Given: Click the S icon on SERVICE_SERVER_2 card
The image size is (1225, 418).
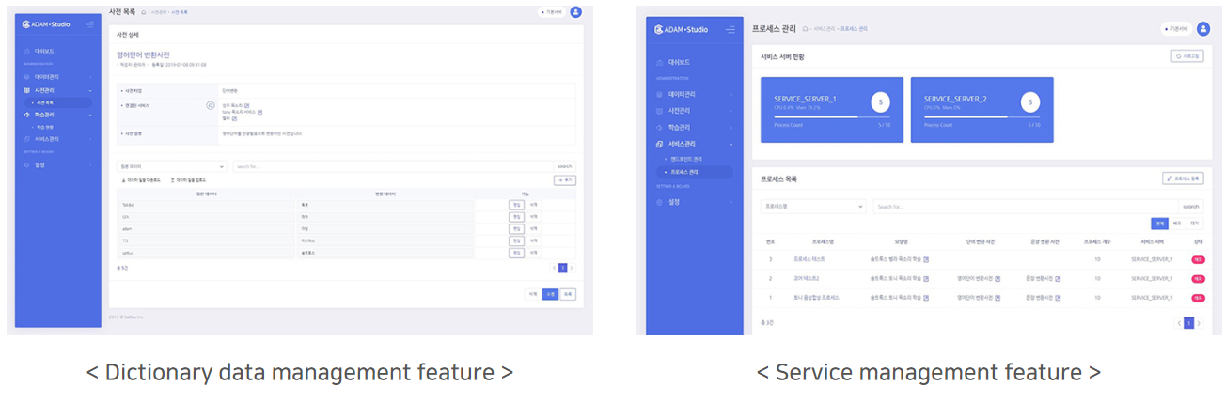Looking at the screenshot, I should 1030,101.
